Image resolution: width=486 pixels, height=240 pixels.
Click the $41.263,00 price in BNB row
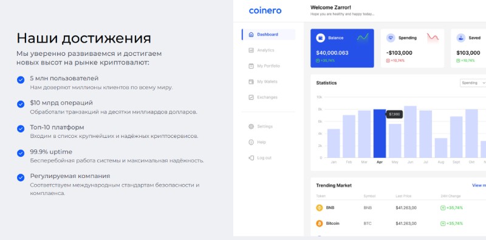coord(406,208)
